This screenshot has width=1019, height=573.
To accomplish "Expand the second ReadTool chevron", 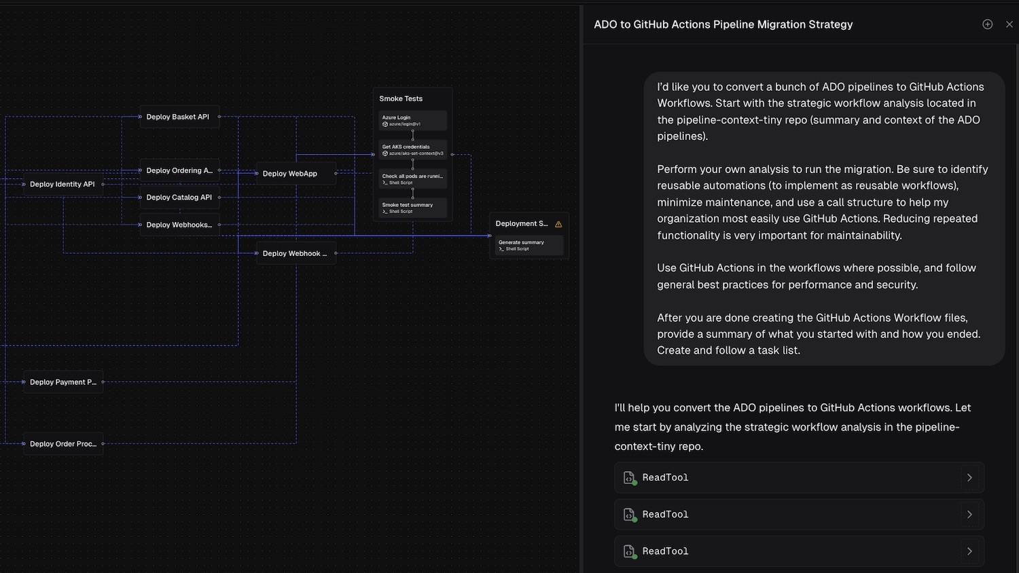I will click(x=969, y=515).
